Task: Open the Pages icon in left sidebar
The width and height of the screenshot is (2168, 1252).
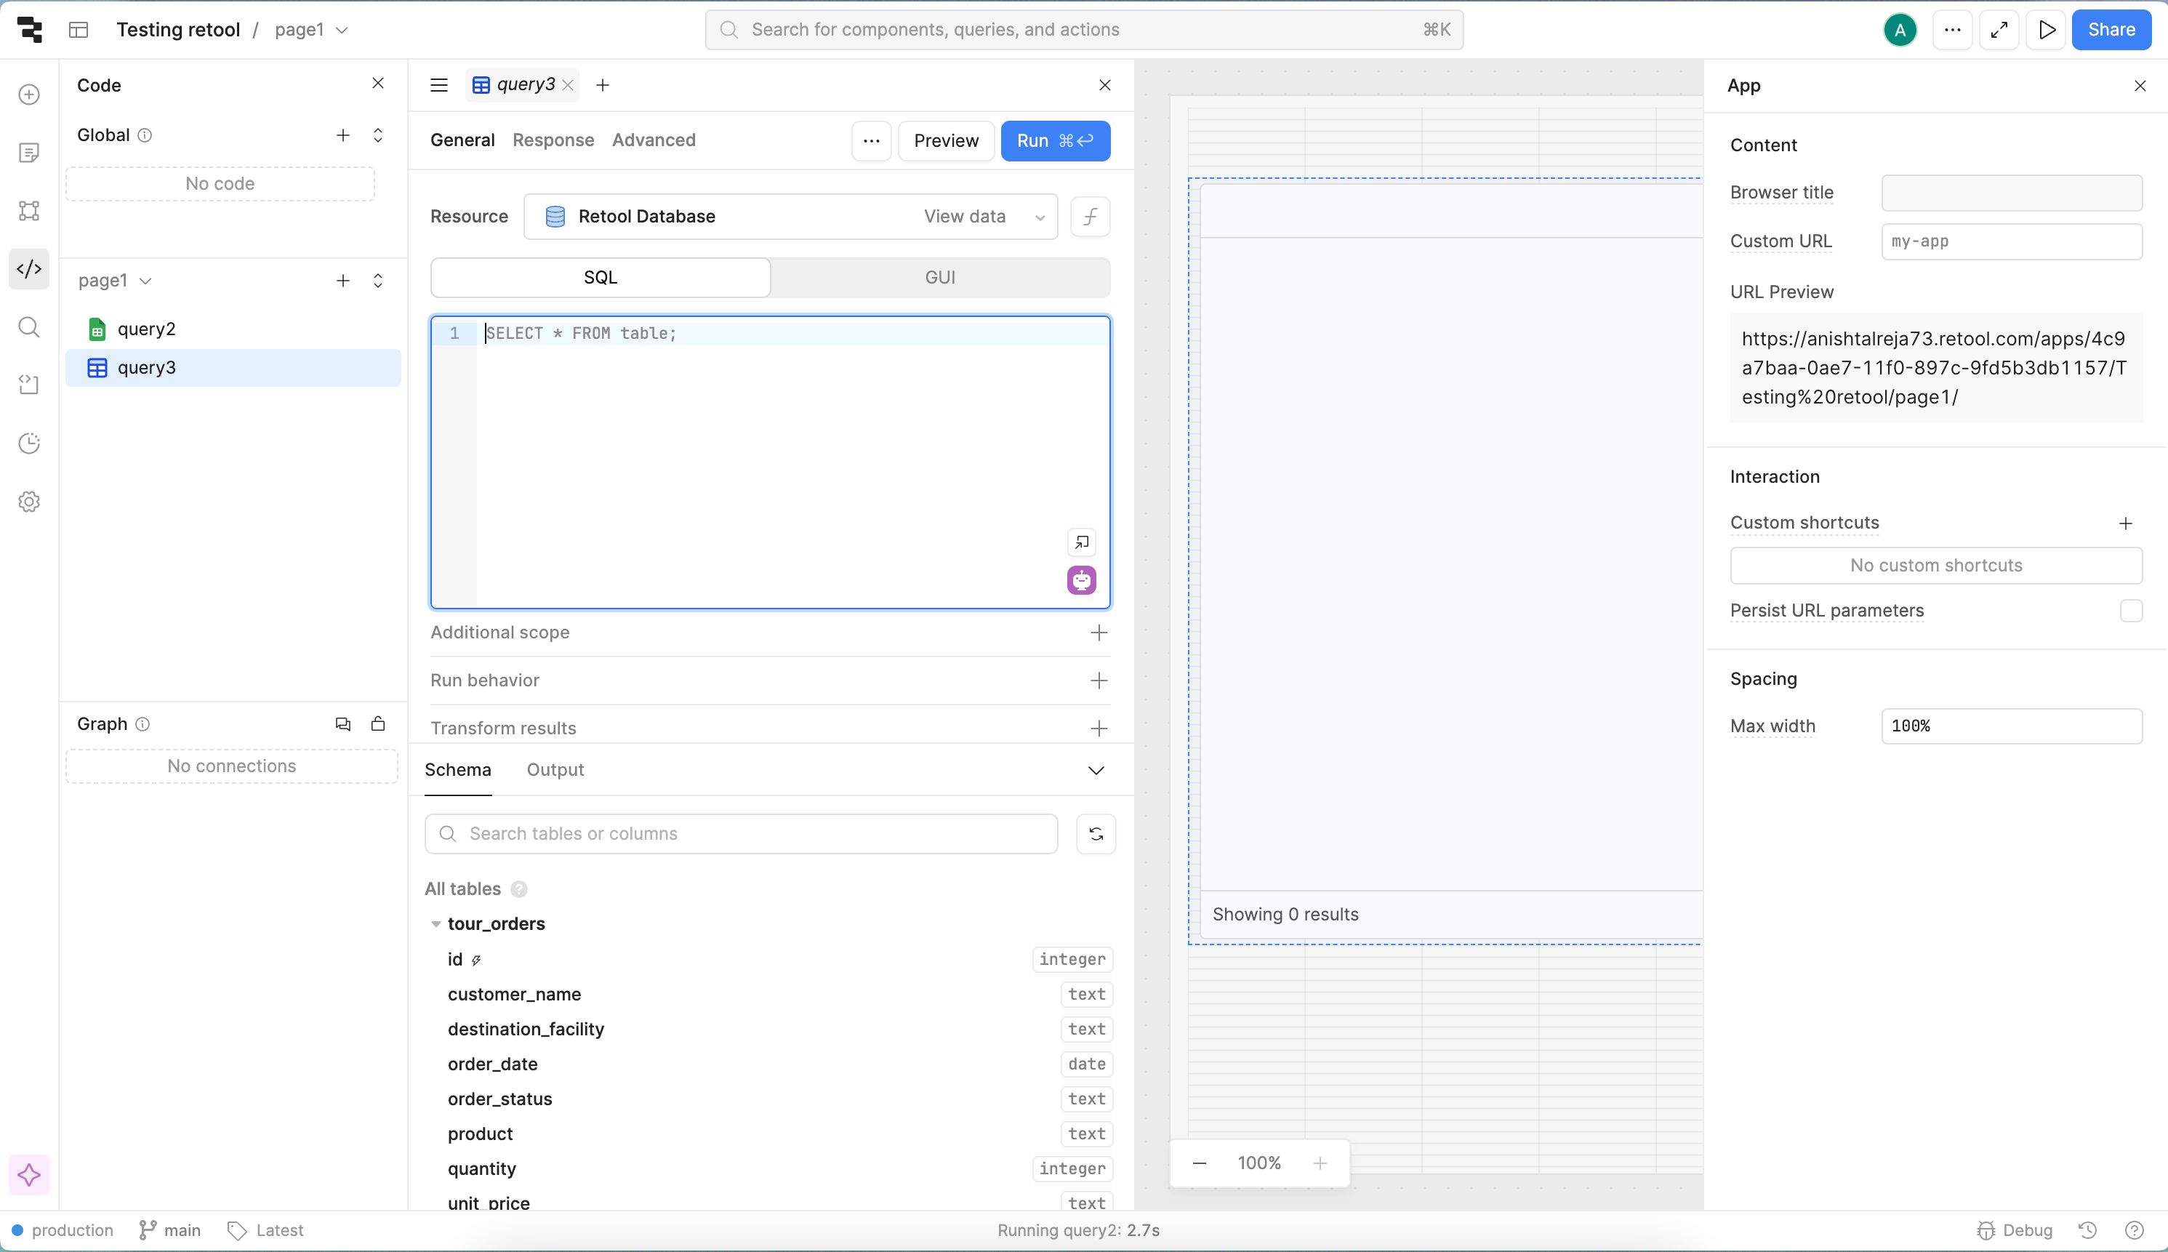Action: [29, 152]
